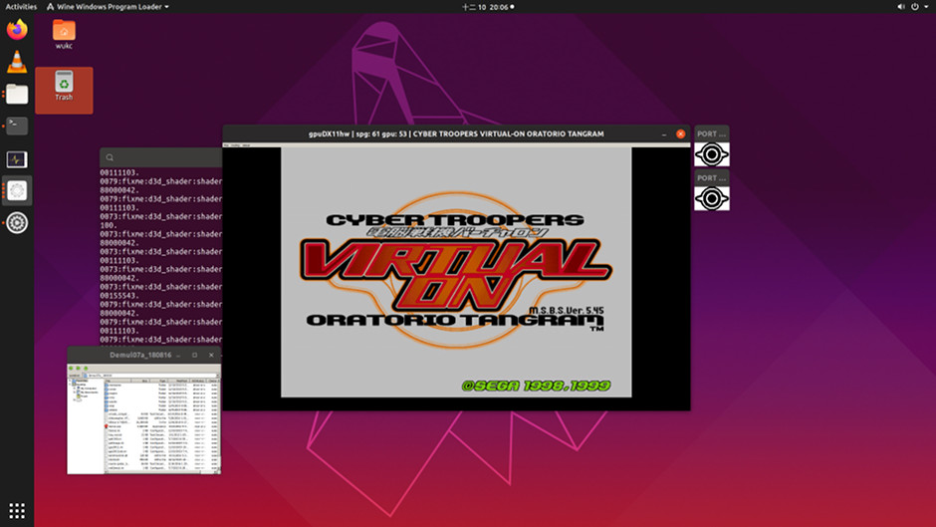Close the Demul07a window
936x527 pixels.
(x=211, y=355)
